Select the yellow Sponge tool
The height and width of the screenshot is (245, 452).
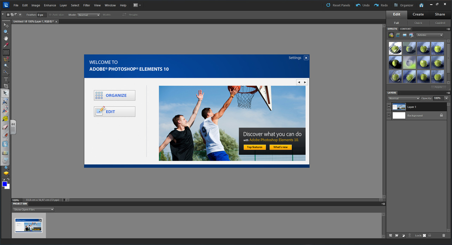tap(6, 173)
